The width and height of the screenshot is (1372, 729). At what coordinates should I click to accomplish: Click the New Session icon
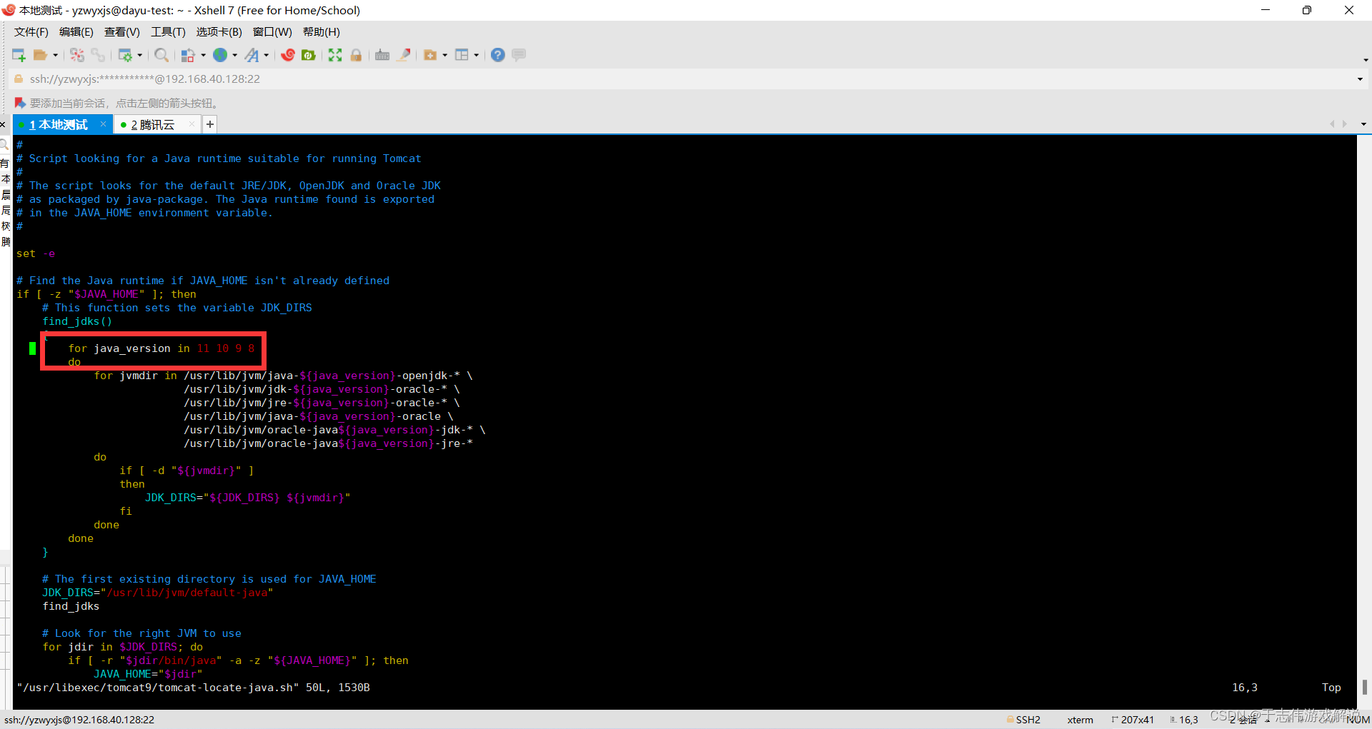click(19, 55)
